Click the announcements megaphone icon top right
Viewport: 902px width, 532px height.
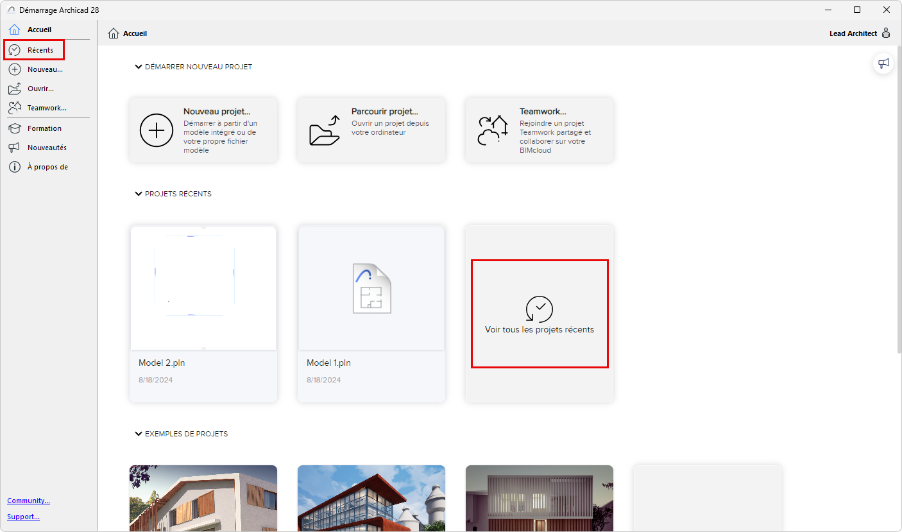point(883,63)
